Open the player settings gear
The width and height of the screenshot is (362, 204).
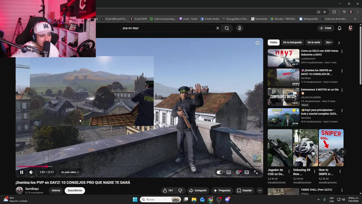click(238, 172)
